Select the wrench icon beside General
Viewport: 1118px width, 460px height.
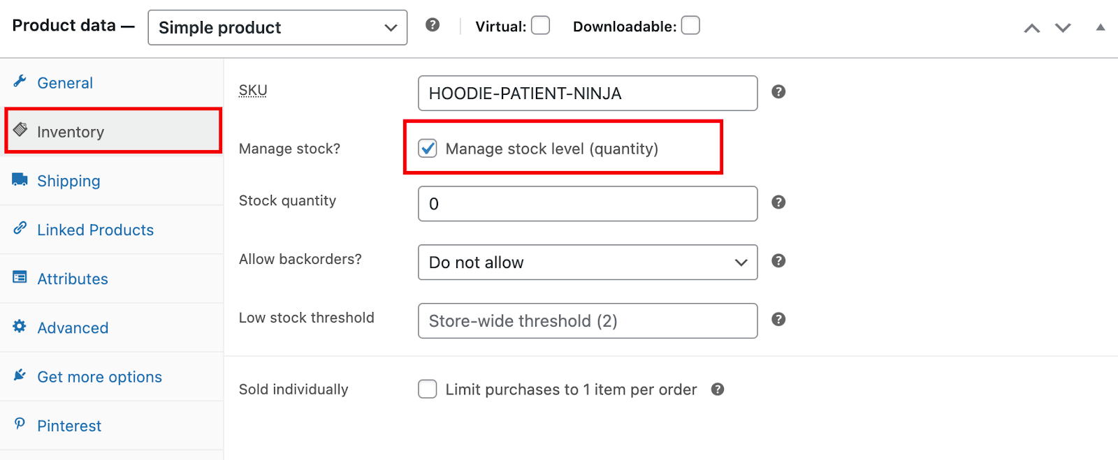(x=20, y=82)
